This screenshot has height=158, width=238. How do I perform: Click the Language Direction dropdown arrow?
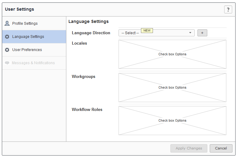[x=190, y=33]
